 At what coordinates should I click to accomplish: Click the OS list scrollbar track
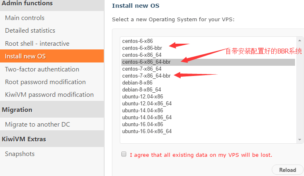[300, 90]
